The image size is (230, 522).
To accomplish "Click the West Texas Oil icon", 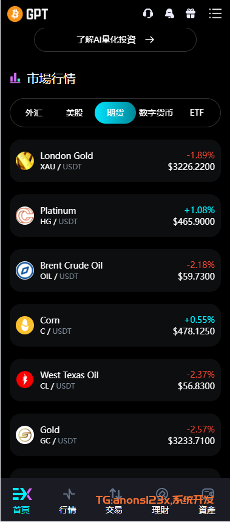I will 25,380.
